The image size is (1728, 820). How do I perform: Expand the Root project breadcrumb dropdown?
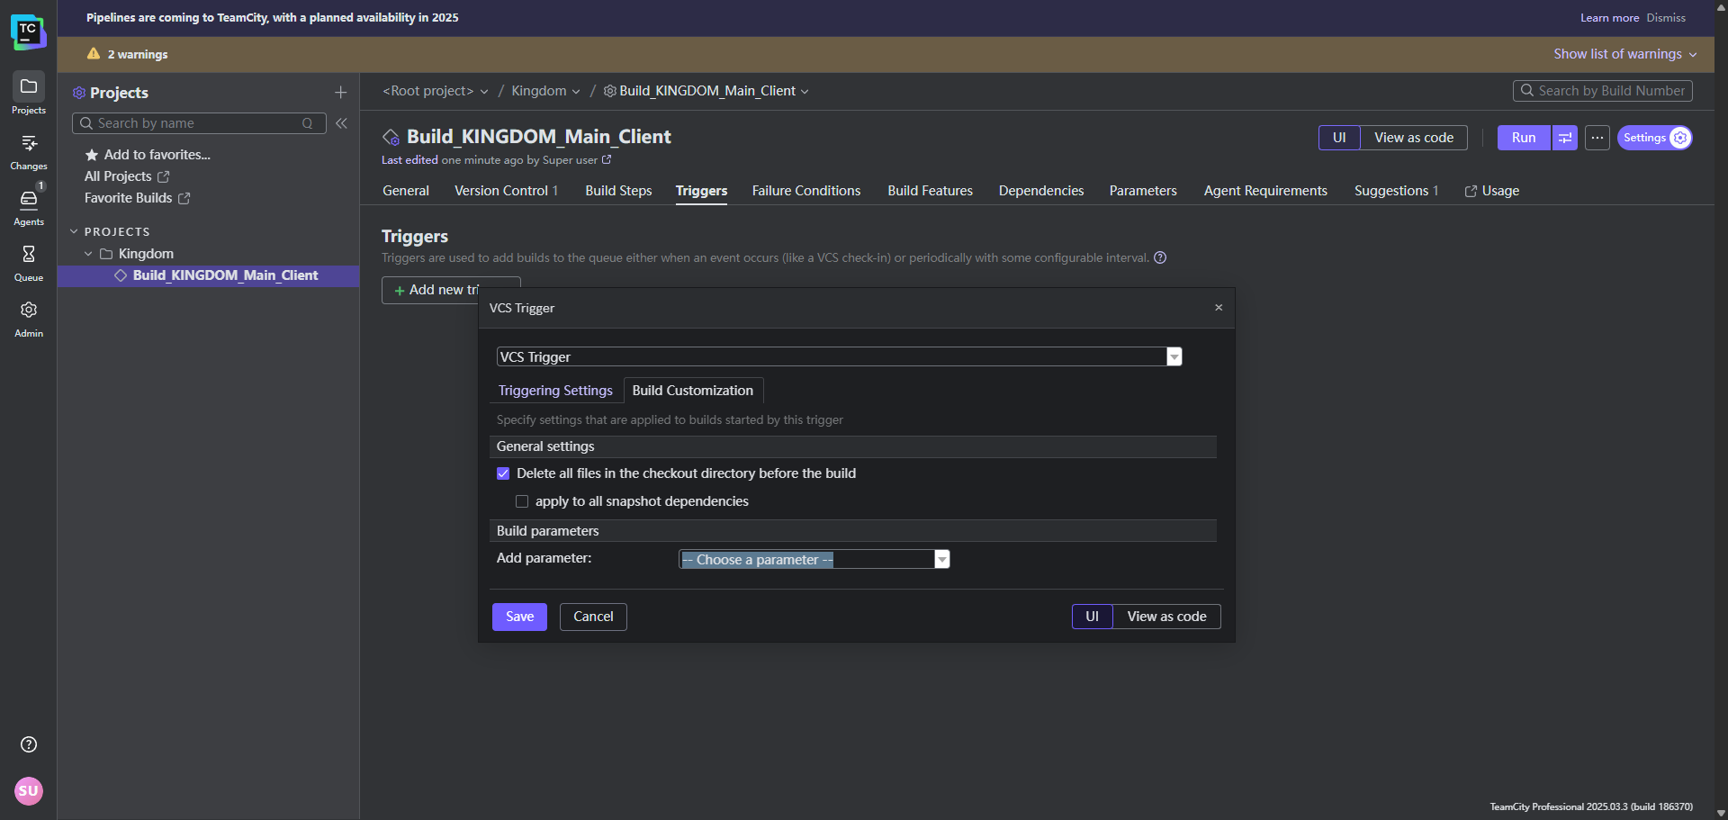(x=484, y=92)
